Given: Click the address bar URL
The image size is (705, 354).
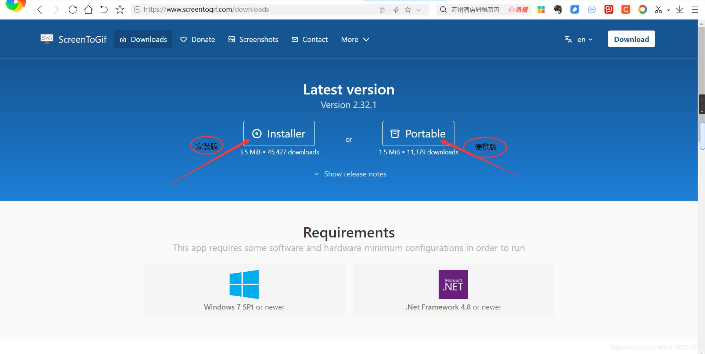Looking at the screenshot, I should coord(206,10).
